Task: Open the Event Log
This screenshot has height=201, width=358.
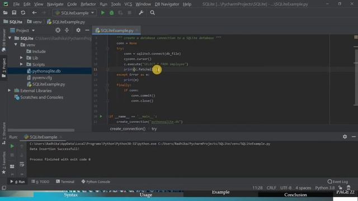Action: [x=338, y=181]
